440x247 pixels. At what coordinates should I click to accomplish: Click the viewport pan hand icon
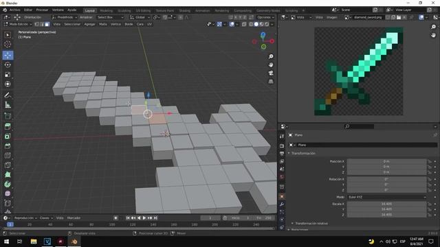271,64
